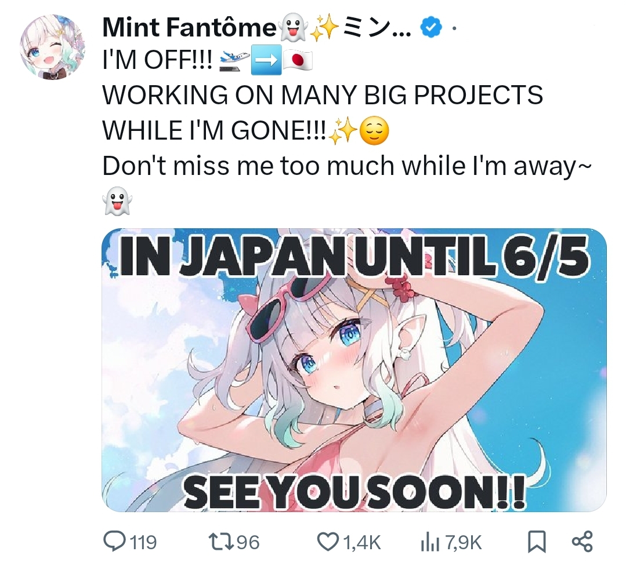Click the ghost emoji below the tweet text

117,201
